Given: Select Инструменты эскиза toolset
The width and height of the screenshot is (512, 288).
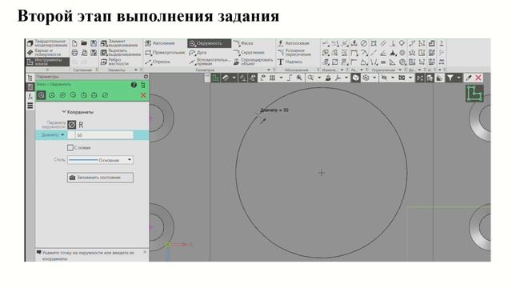Looking at the screenshot, I should (48, 62).
